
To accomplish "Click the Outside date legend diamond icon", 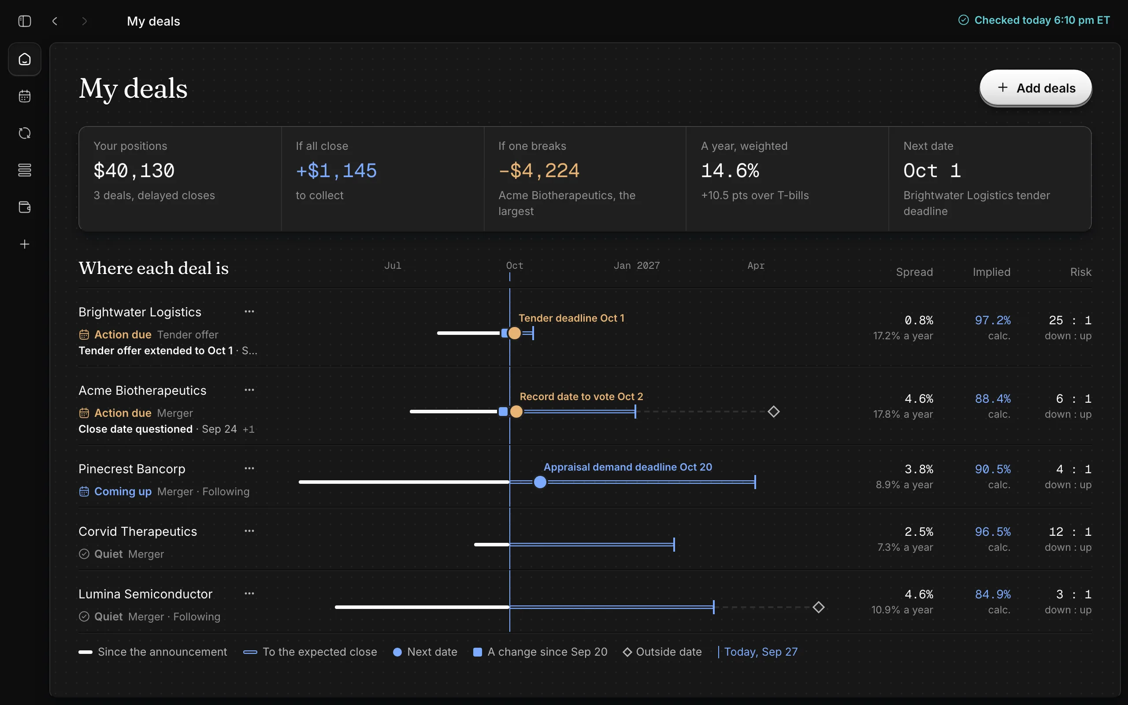I will [627, 652].
